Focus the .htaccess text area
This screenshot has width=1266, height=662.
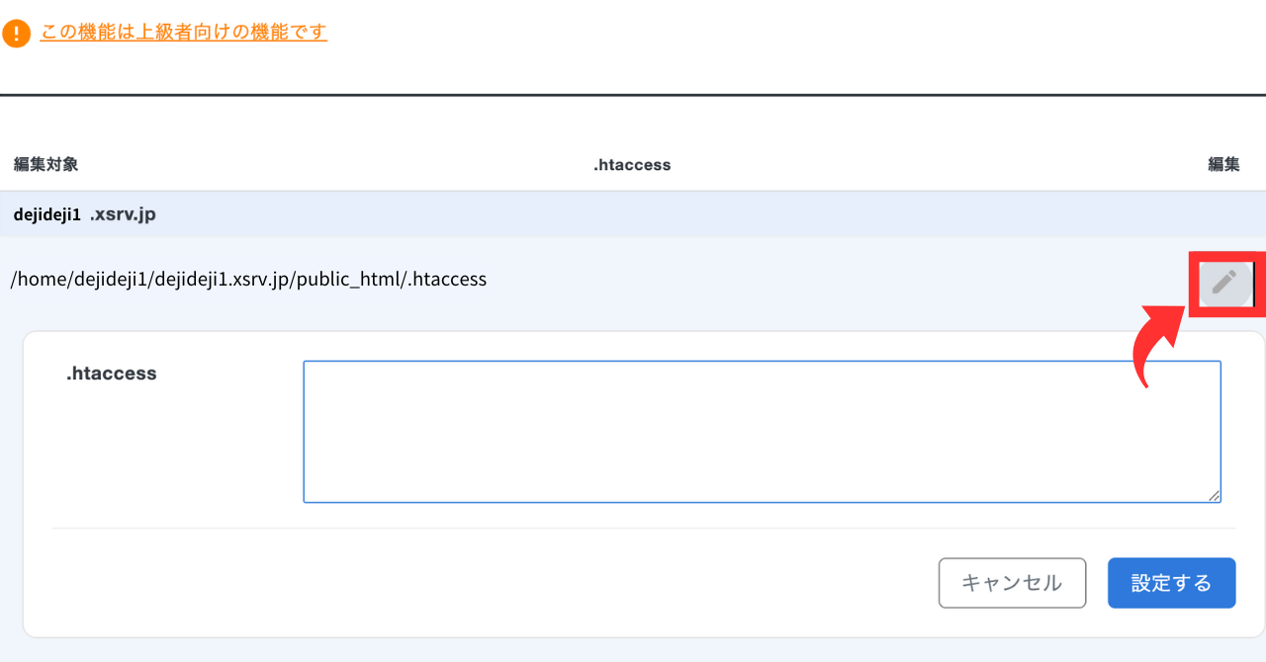pos(762,431)
